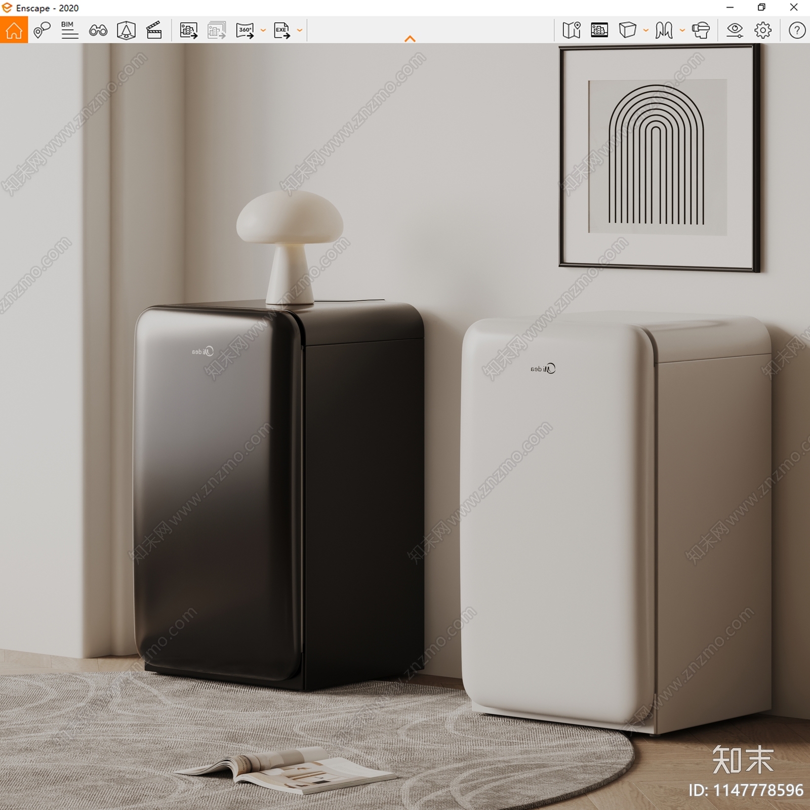The image size is (810, 810).
Task: Select the cube projection mode icon
Action: tap(627, 30)
